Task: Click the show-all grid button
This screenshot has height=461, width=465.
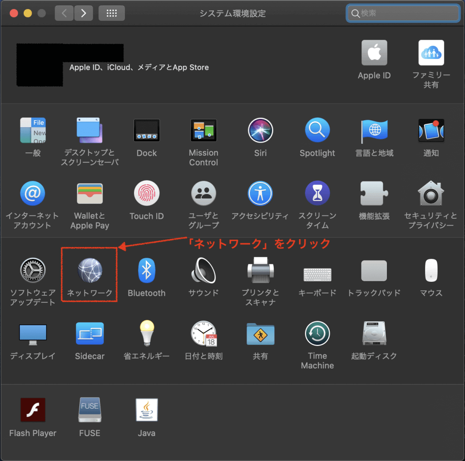Action: (x=112, y=13)
